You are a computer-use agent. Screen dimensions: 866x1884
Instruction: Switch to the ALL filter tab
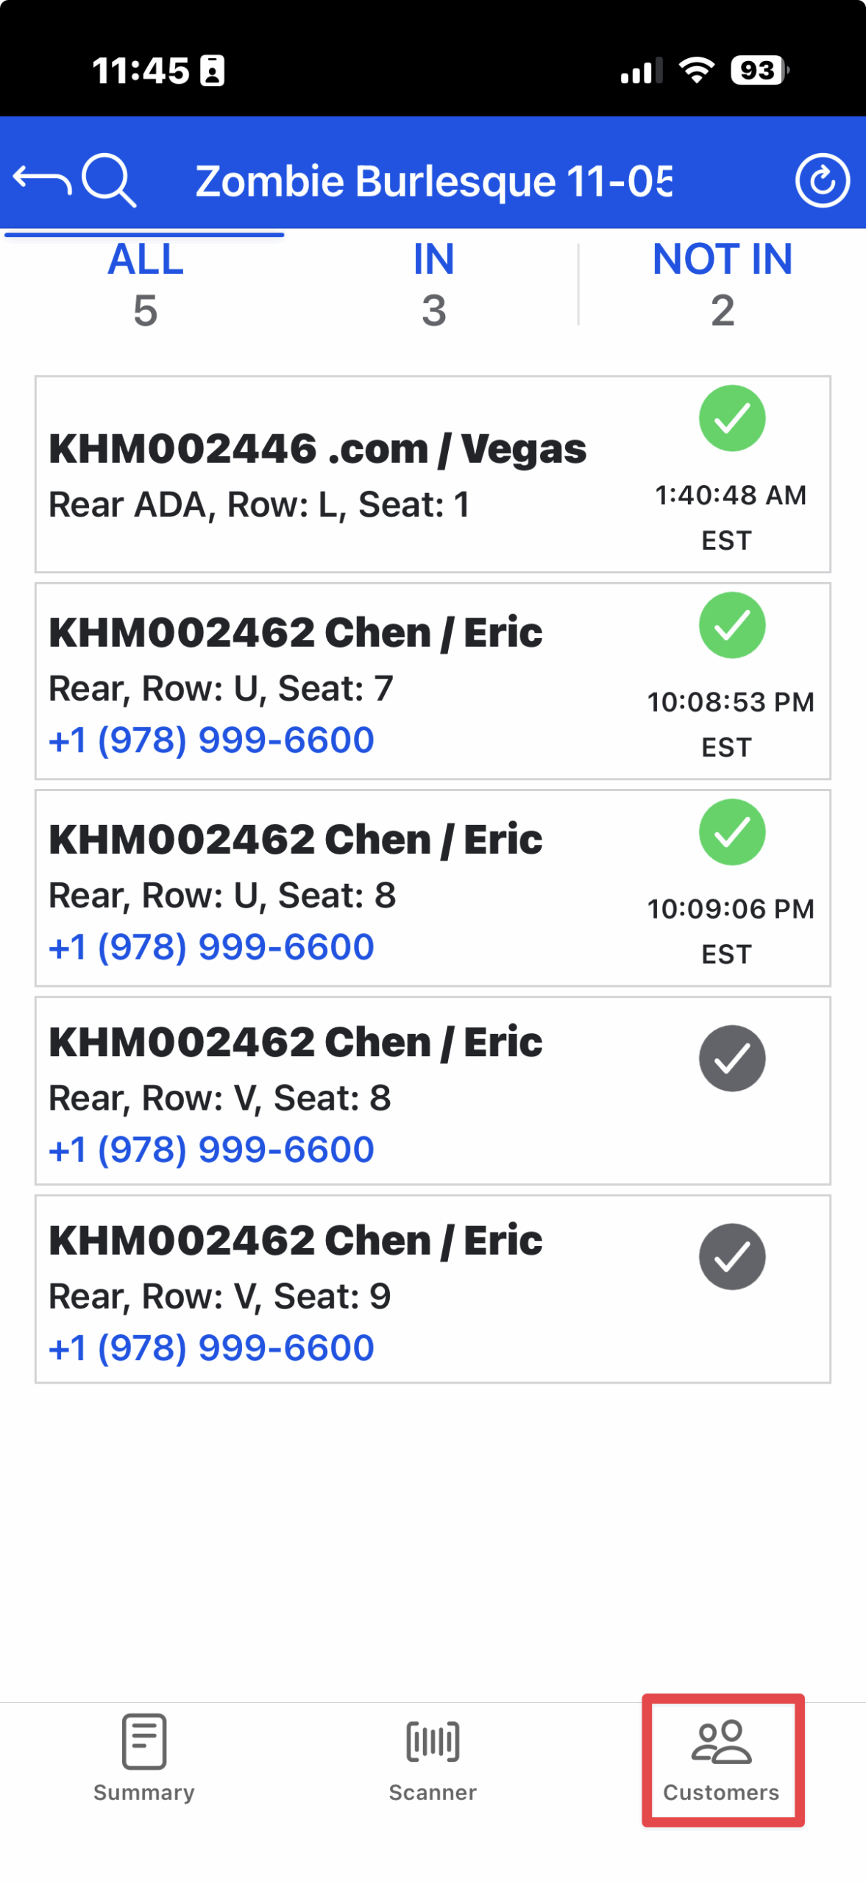[x=145, y=283]
